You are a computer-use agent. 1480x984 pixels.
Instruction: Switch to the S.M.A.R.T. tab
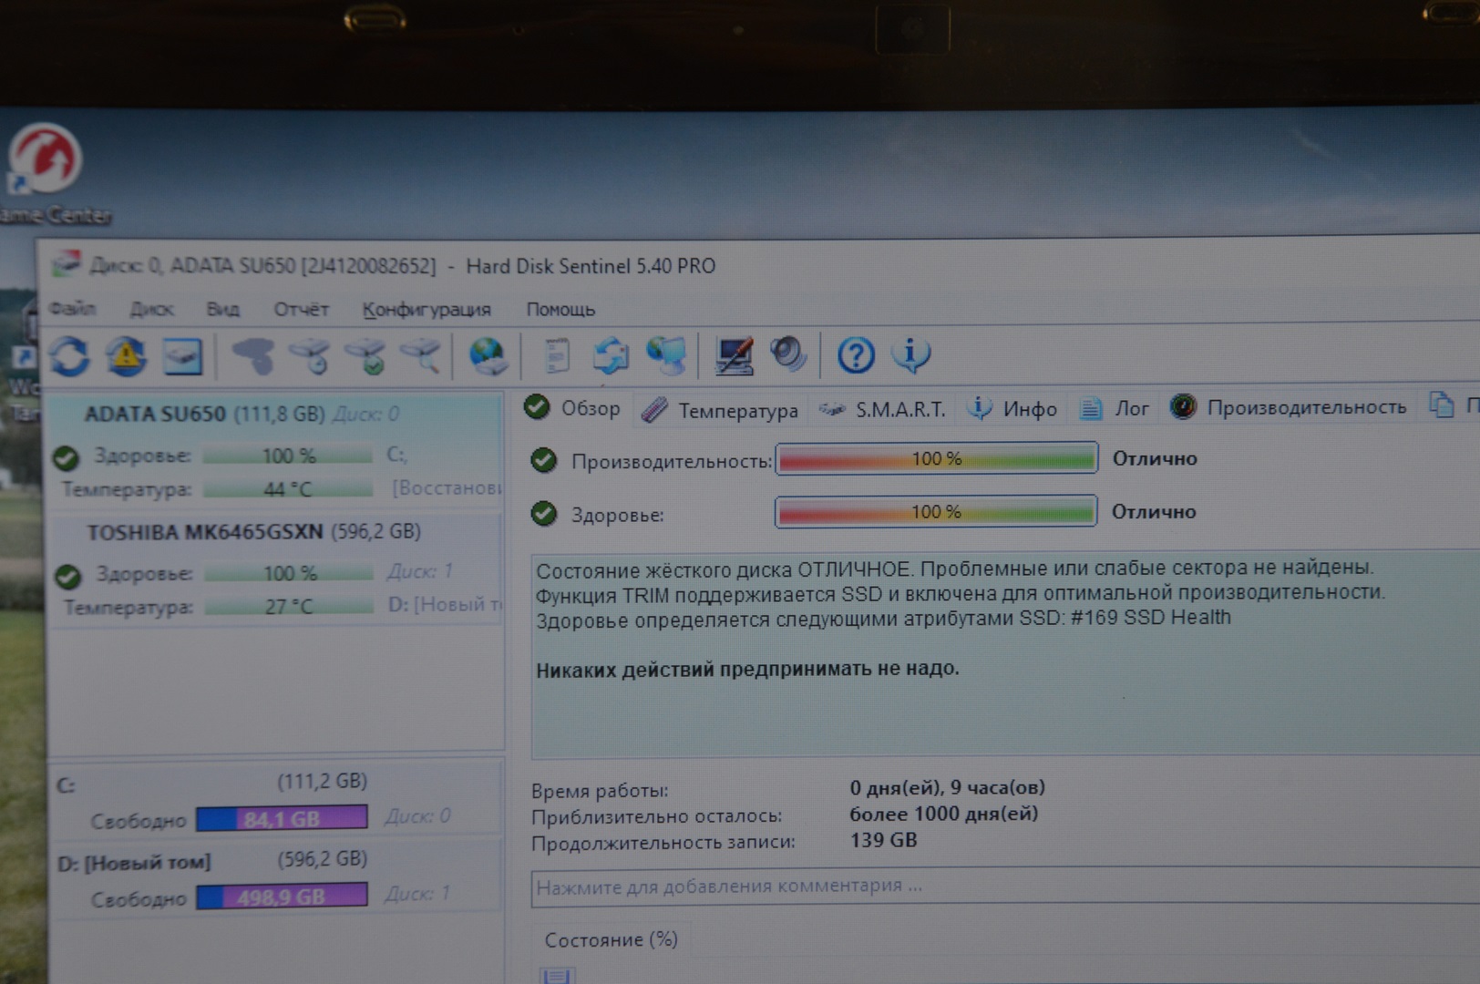click(884, 410)
